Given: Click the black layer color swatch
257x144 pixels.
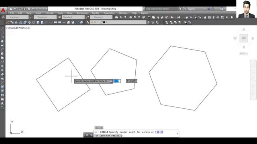Looking at the screenshot, I should pos(104,22).
